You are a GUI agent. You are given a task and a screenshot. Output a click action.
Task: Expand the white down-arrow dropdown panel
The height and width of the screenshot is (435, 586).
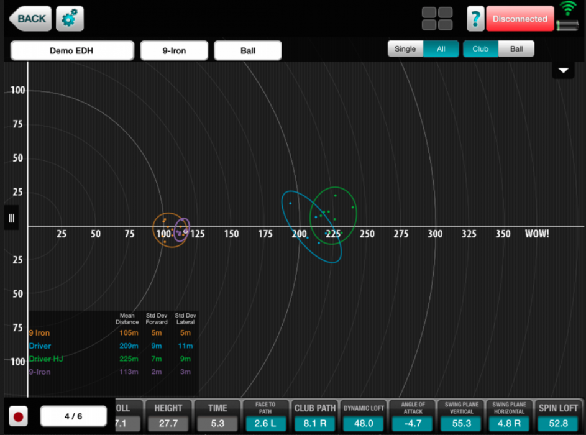[x=563, y=70]
